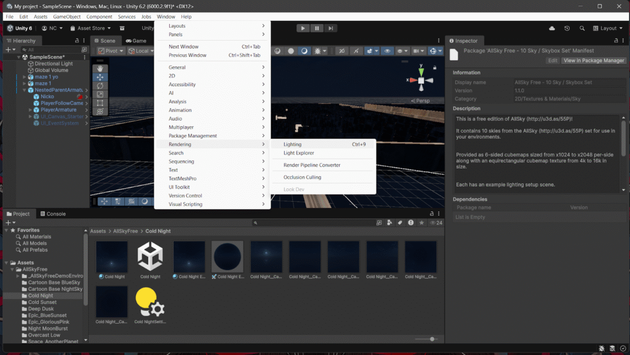Screen dimensions: 630x355
Task: Click View in Package Manager button
Action: click(x=594, y=60)
